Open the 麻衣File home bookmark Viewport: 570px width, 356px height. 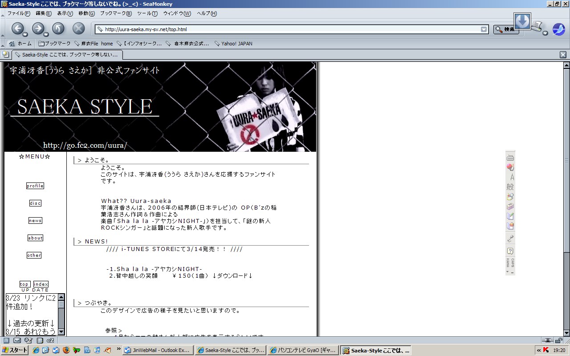click(x=94, y=44)
